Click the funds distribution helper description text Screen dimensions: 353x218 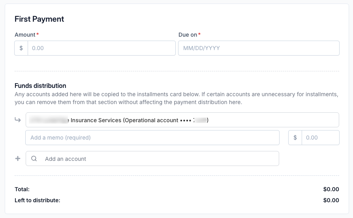click(x=176, y=98)
